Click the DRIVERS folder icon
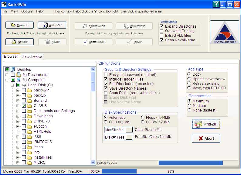The height and width of the screenshot is (175, 241). coord(29,121)
